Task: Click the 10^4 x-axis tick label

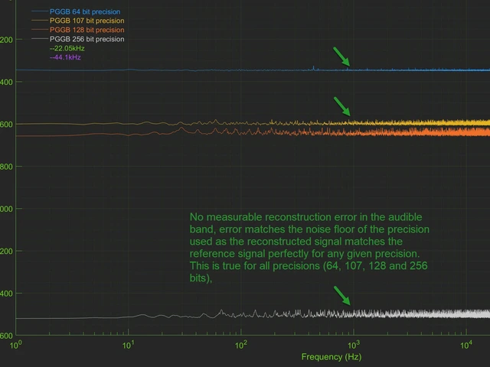Action: [x=466, y=345]
